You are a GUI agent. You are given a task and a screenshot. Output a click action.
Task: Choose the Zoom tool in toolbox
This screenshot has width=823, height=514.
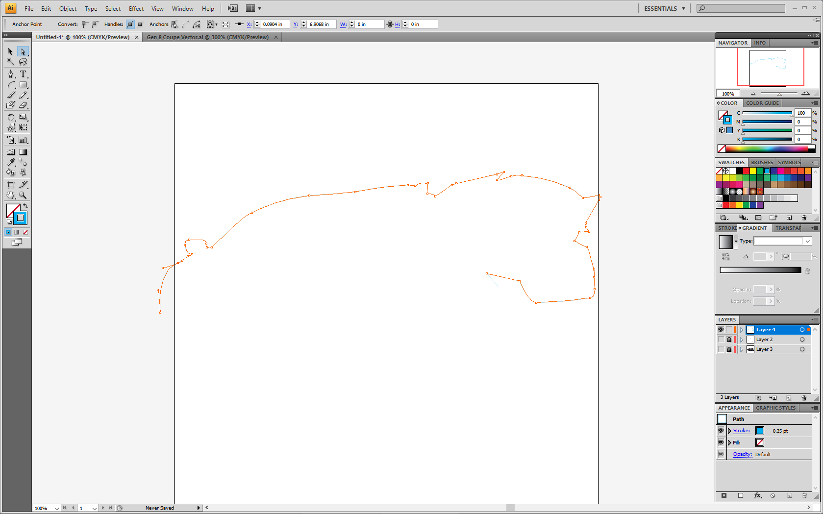(23, 195)
